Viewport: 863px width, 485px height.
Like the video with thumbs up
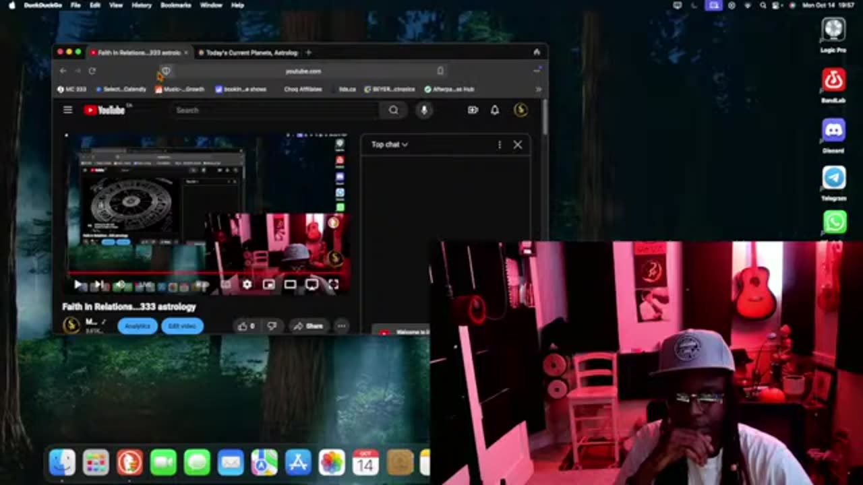tap(247, 326)
